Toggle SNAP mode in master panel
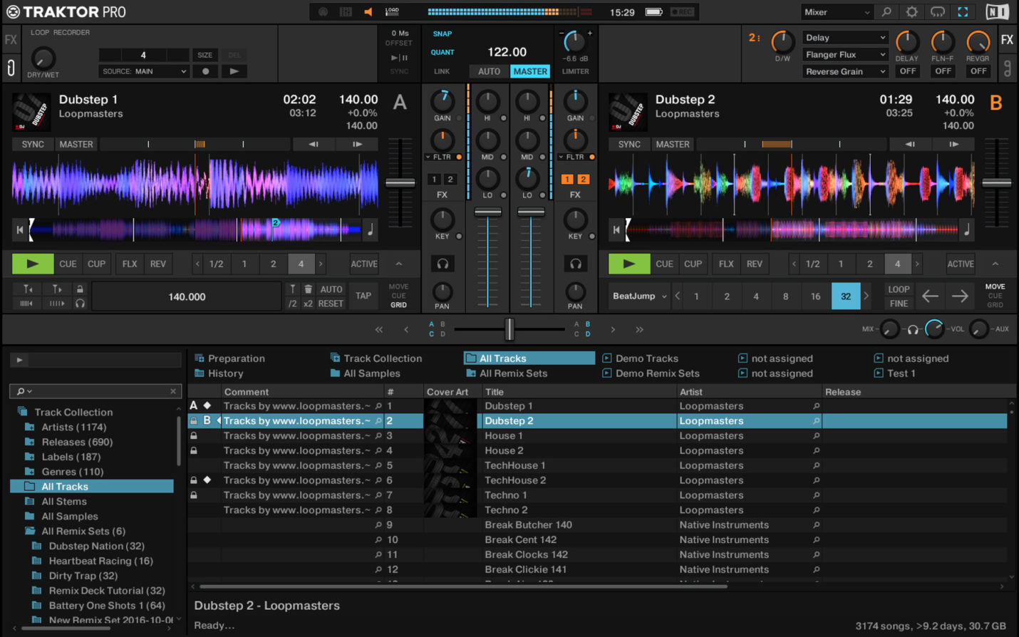1019x637 pixels. click(x=443, y=33)
